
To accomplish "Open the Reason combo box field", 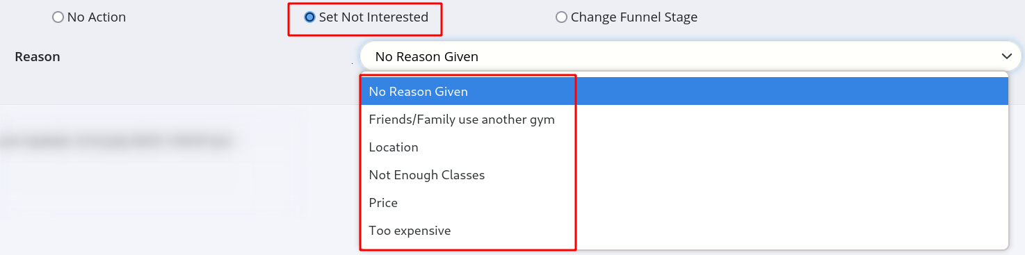I will click(x=691, y=56).
